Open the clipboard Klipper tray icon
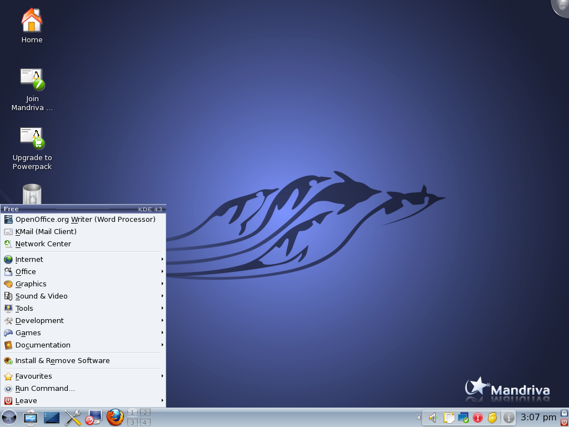Screen dimensions: 569x427 click(x=448, y=418)
